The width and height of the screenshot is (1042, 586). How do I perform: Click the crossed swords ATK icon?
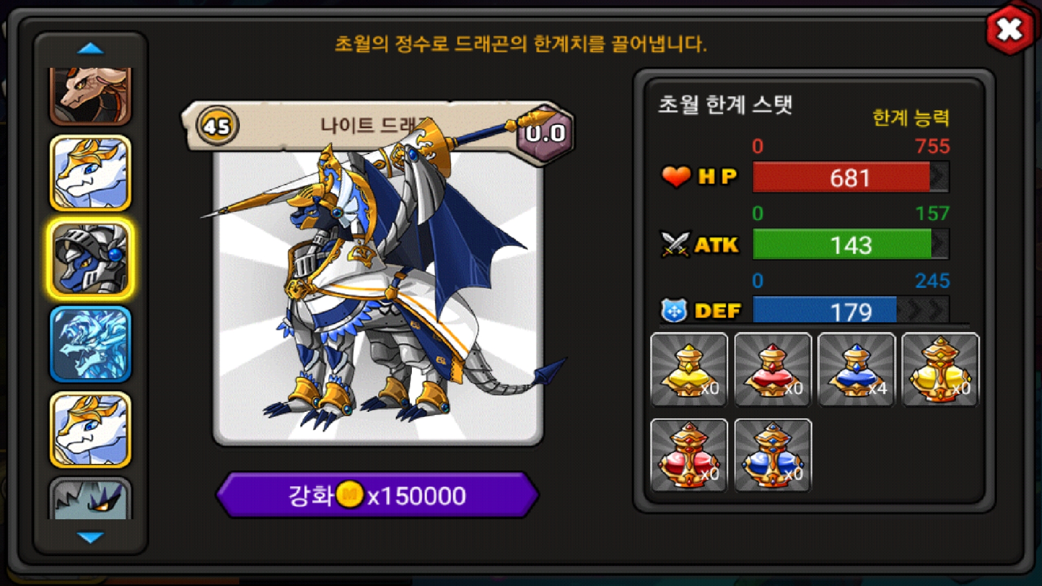(675, 244)
